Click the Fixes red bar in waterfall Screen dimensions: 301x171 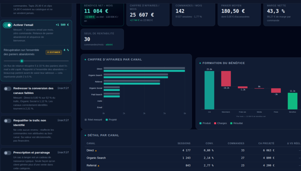276,90
